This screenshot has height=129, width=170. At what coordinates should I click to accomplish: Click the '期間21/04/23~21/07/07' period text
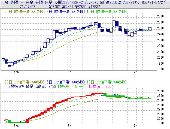76,2
